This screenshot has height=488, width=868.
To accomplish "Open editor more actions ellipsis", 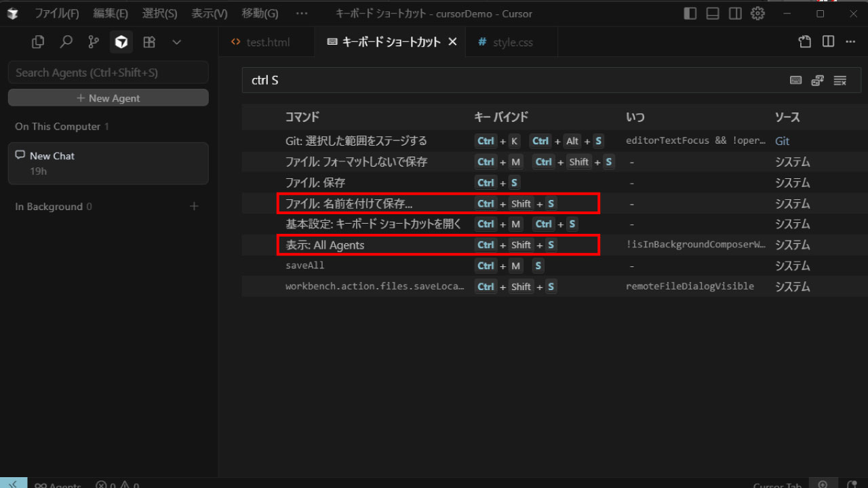I will 850,42.
